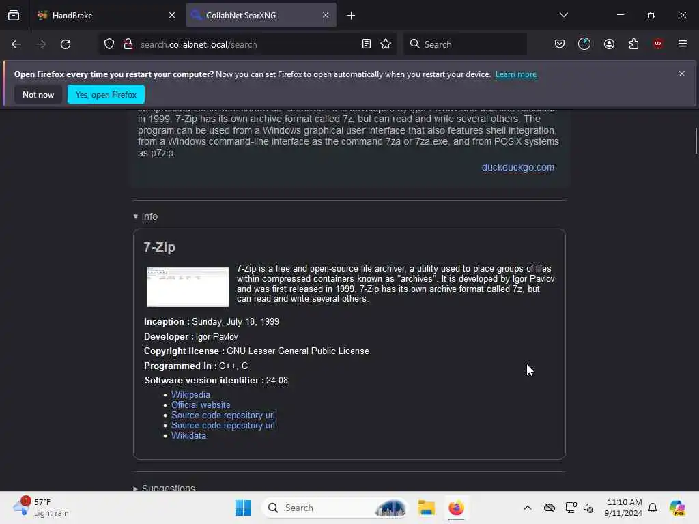This screenshot has height=524, width=699.
Task: Open first Source code repository url link
Action: click(223, 415)
